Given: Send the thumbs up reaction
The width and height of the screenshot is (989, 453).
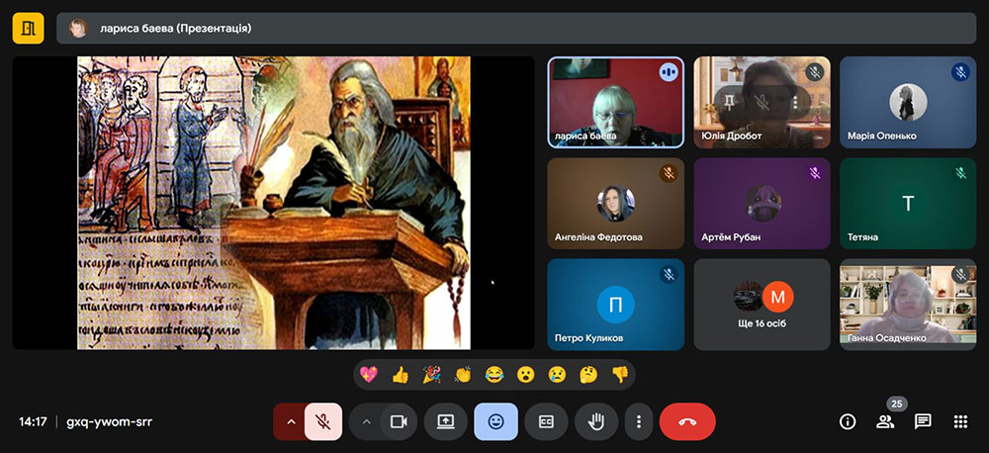Looking at the screenshot, I should coord(401,375).
